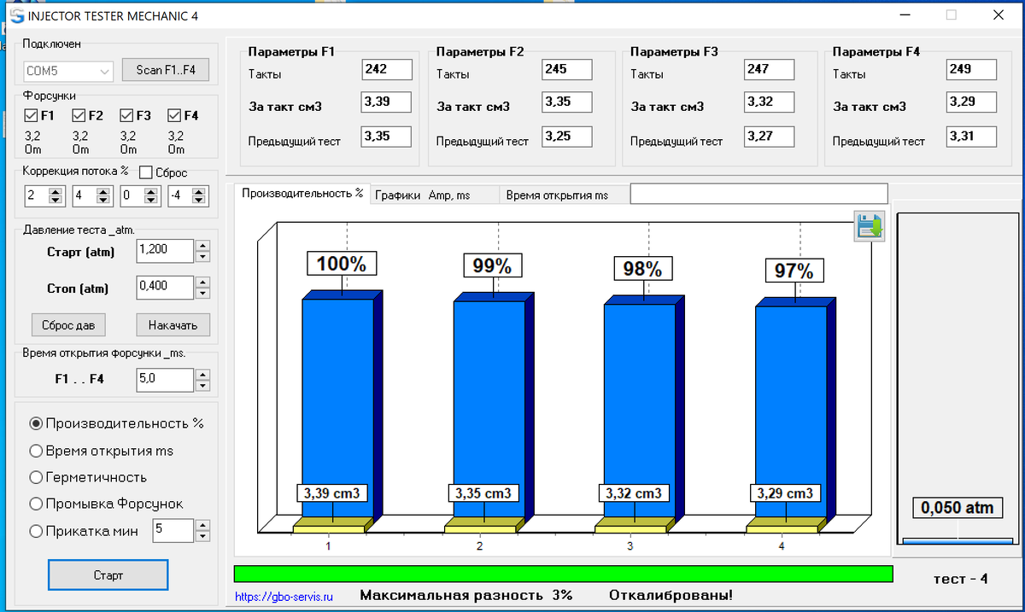Toggle the F1 injector checkbox
1025x612 pixels.
[x=32, y=115]
